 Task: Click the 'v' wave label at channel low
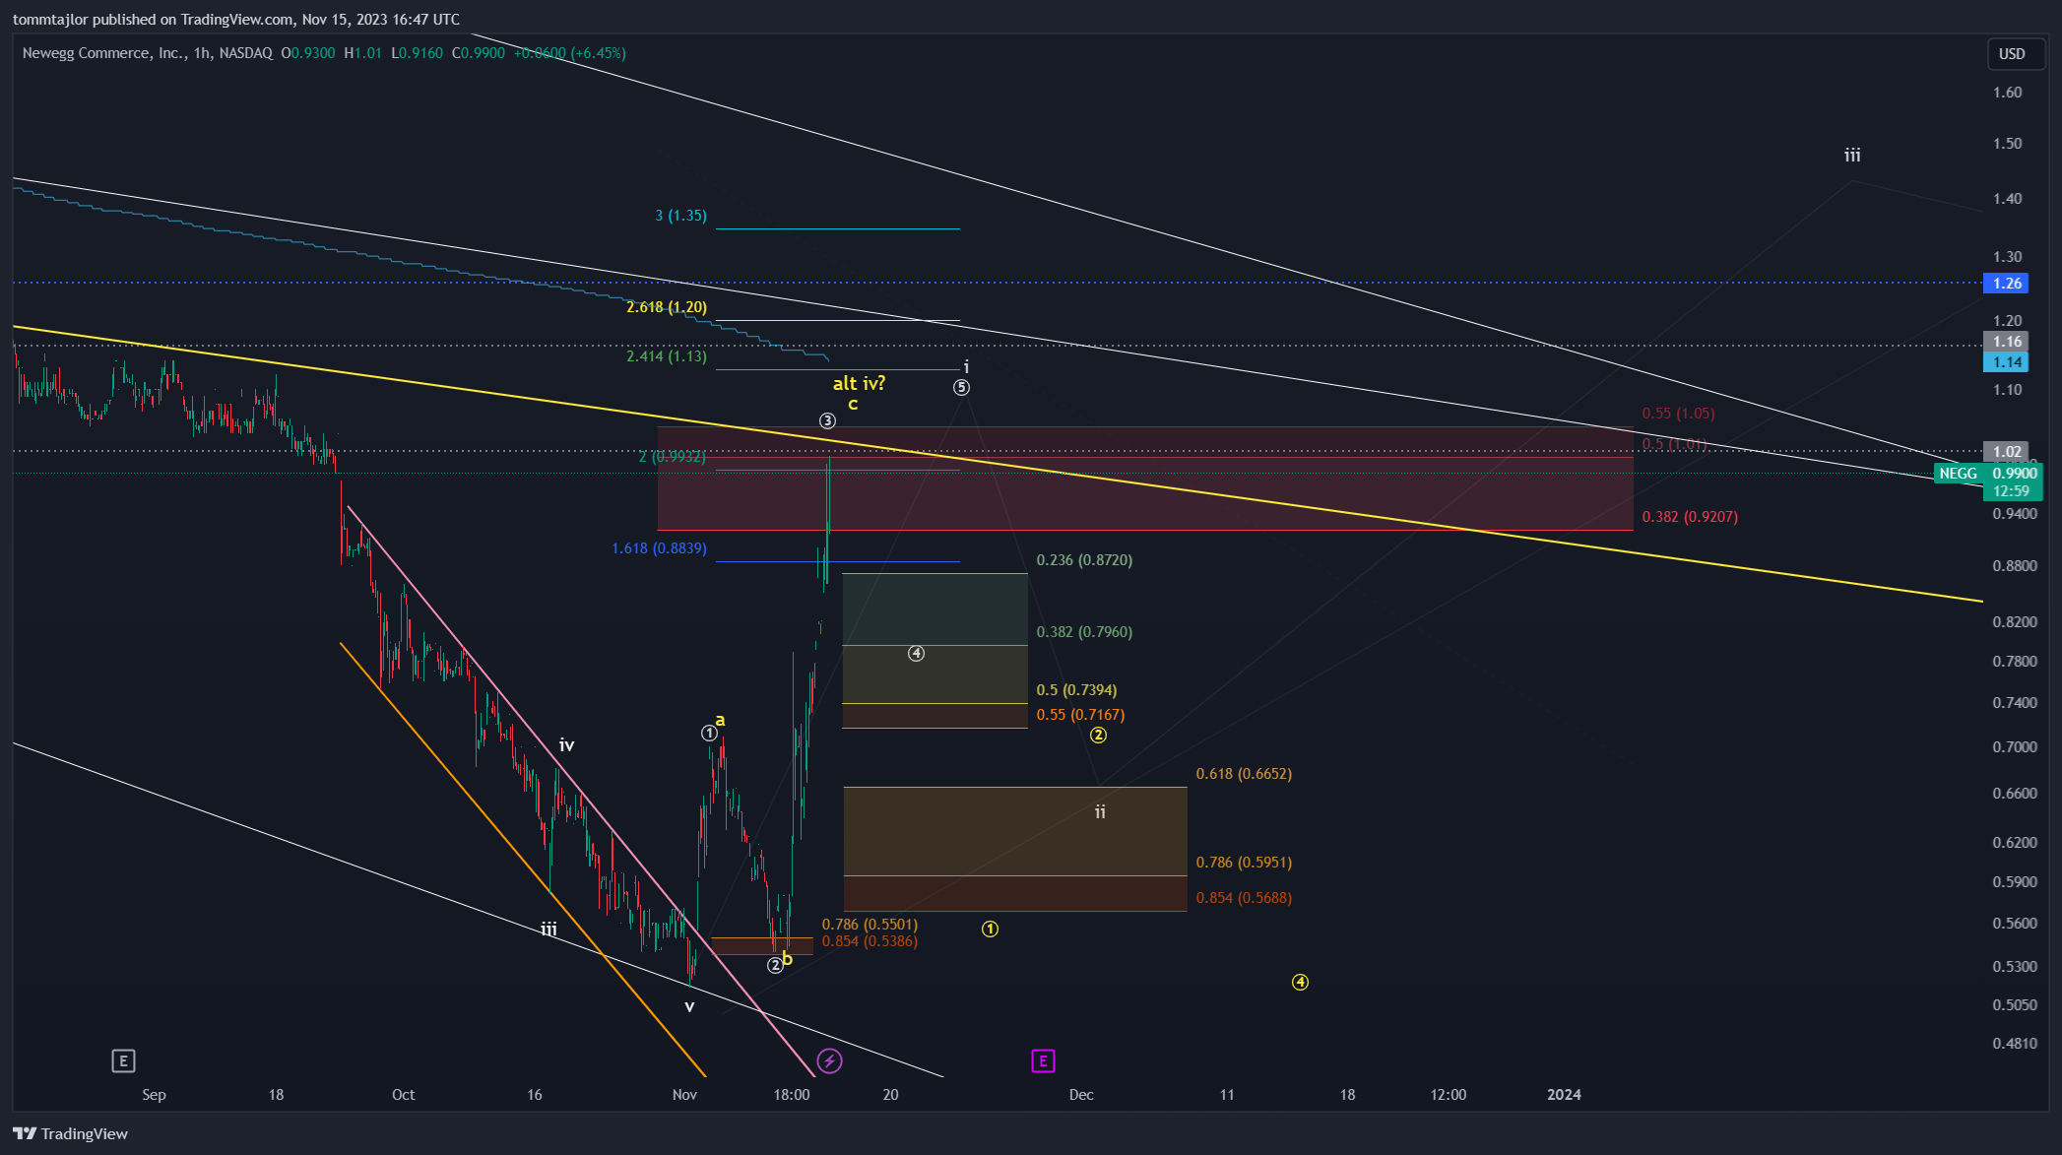coord(689,1006)
